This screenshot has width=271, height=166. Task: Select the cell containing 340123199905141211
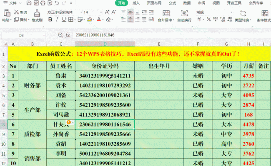[105, 76]
